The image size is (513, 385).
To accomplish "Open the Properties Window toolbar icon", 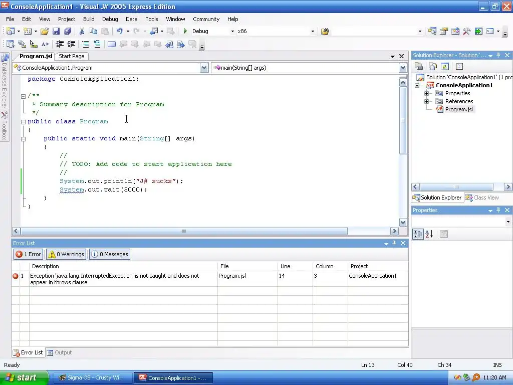I will [444, 31].
